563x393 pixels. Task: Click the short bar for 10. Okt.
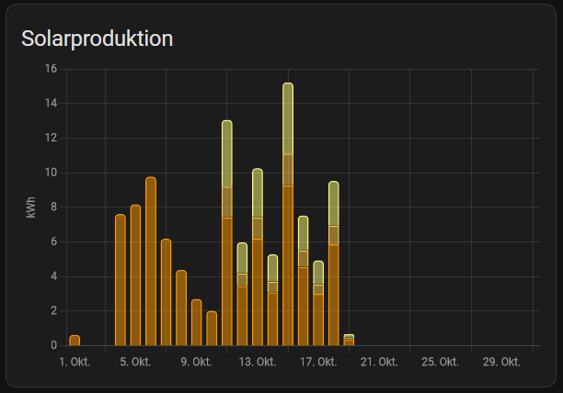[212, 329]
